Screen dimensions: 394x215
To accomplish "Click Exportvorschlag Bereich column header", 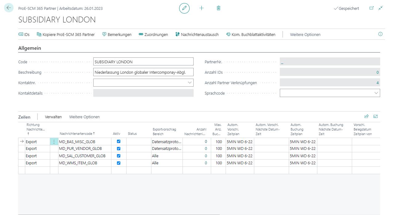I will point(164,131).
